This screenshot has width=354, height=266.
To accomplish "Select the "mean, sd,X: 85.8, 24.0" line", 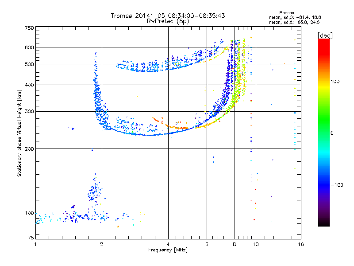I will click(x=294, y=22).
